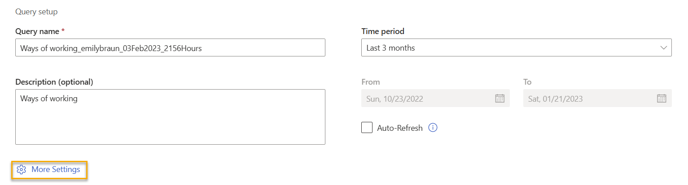Click the Query setup heading
The image size is (688, 185).
[36, 12]
